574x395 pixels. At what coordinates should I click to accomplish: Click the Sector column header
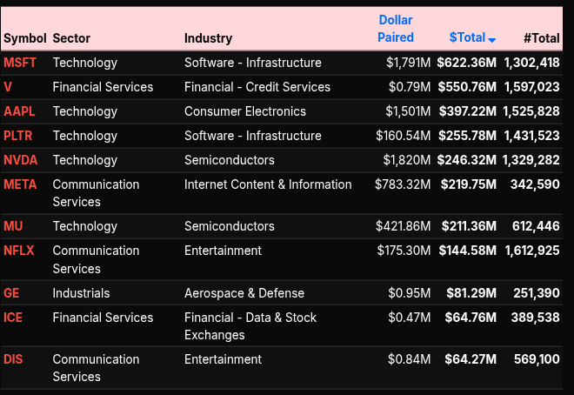pyautogui.click(x=71, y=38)
